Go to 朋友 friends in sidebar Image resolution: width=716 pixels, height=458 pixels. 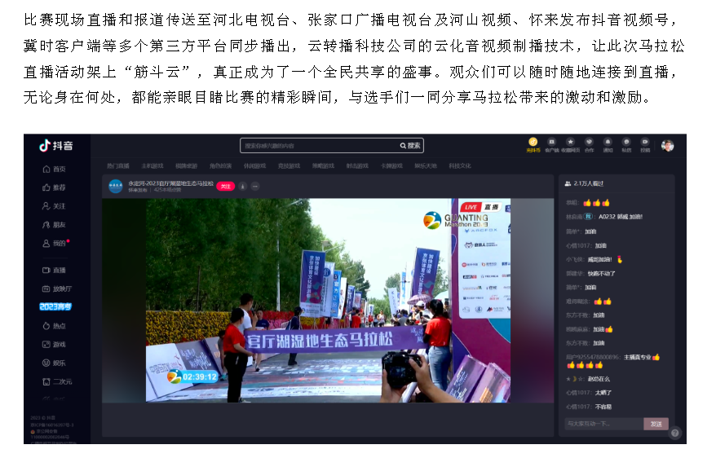[54, 224]
